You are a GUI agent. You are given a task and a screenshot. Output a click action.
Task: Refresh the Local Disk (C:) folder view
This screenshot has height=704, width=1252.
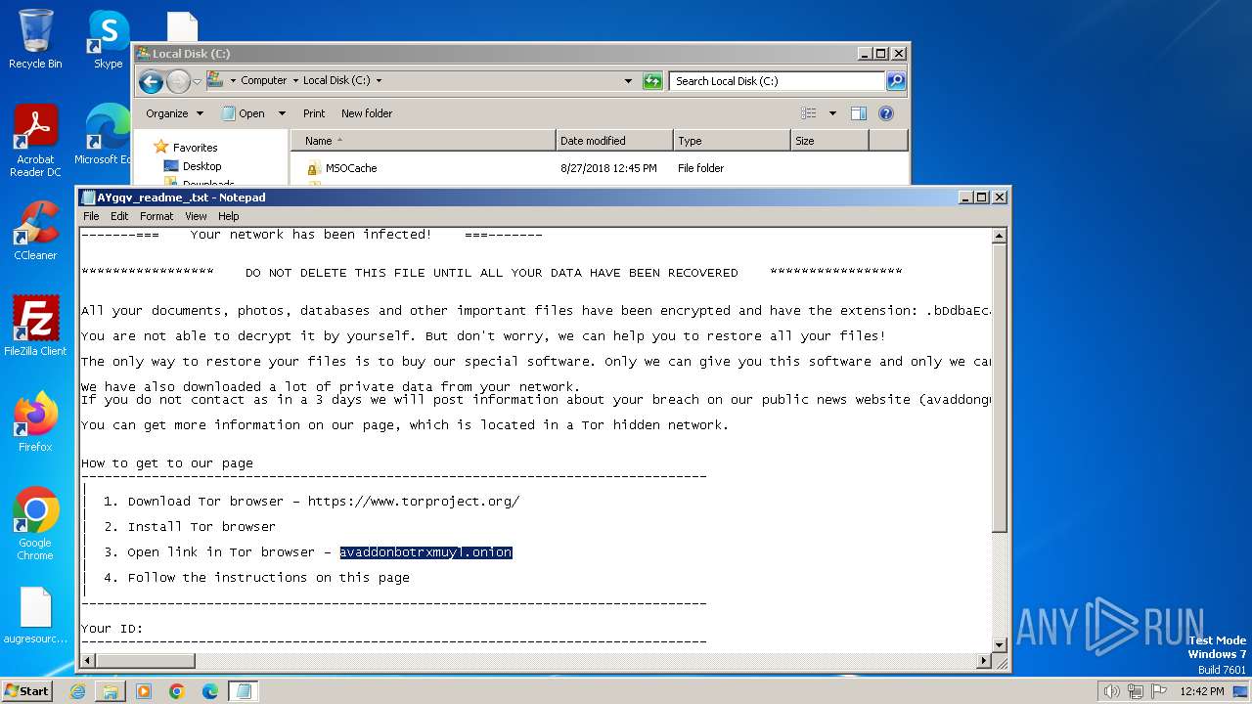click(652, 81)
